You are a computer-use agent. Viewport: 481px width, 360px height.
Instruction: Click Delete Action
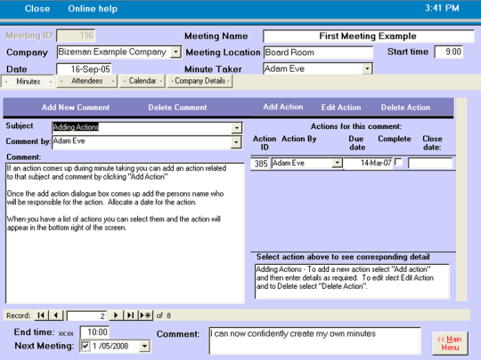405,108
